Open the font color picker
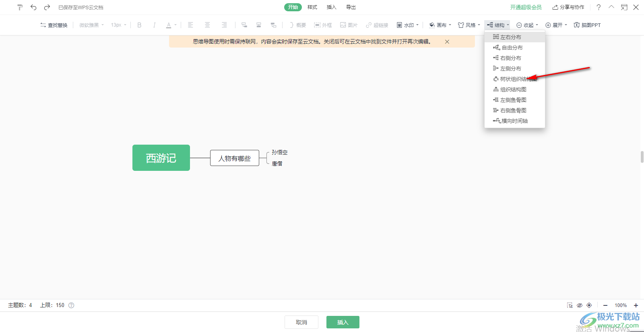 point(169,25)
